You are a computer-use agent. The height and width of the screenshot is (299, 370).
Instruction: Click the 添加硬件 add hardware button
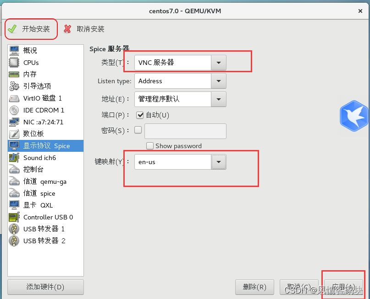pos(45,287)
